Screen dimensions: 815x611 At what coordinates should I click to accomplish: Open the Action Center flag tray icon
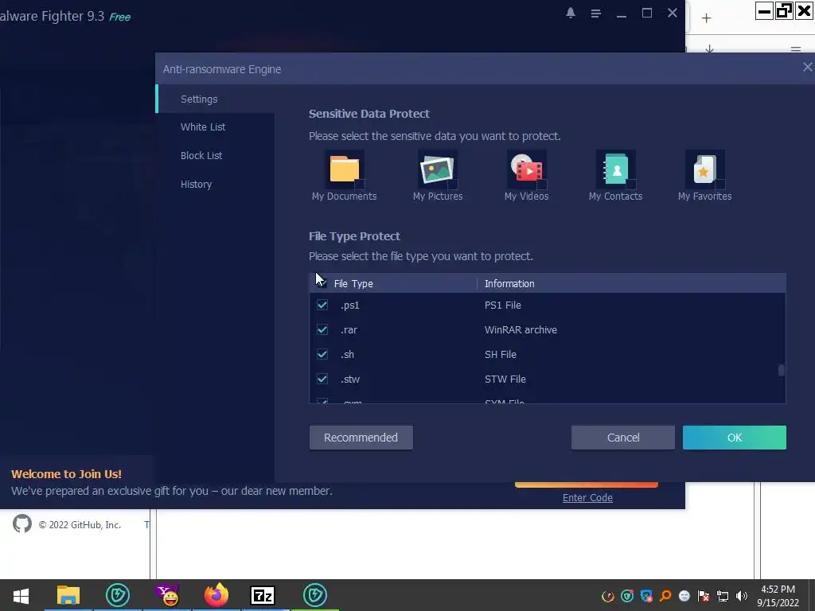704,596
